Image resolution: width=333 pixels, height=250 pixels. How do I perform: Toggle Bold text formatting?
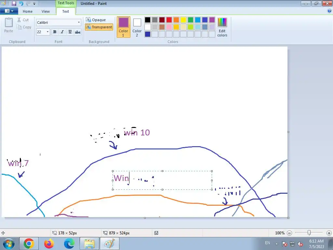coord(55,32)
